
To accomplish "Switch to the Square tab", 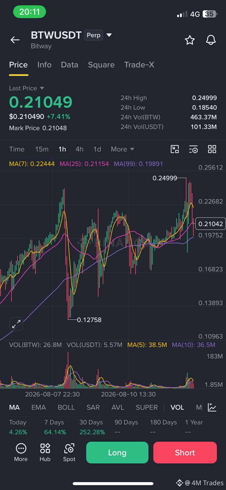I will pos(101,65).
